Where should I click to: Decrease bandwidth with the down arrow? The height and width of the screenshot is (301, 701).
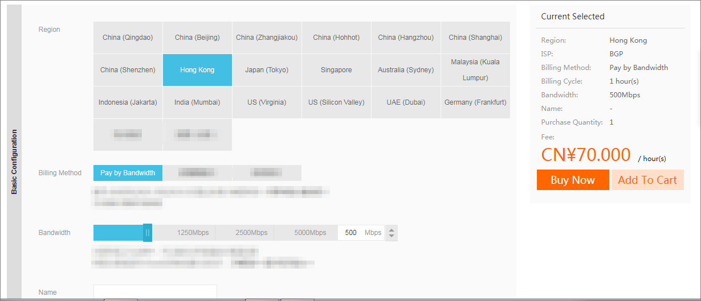click(391, 236)
